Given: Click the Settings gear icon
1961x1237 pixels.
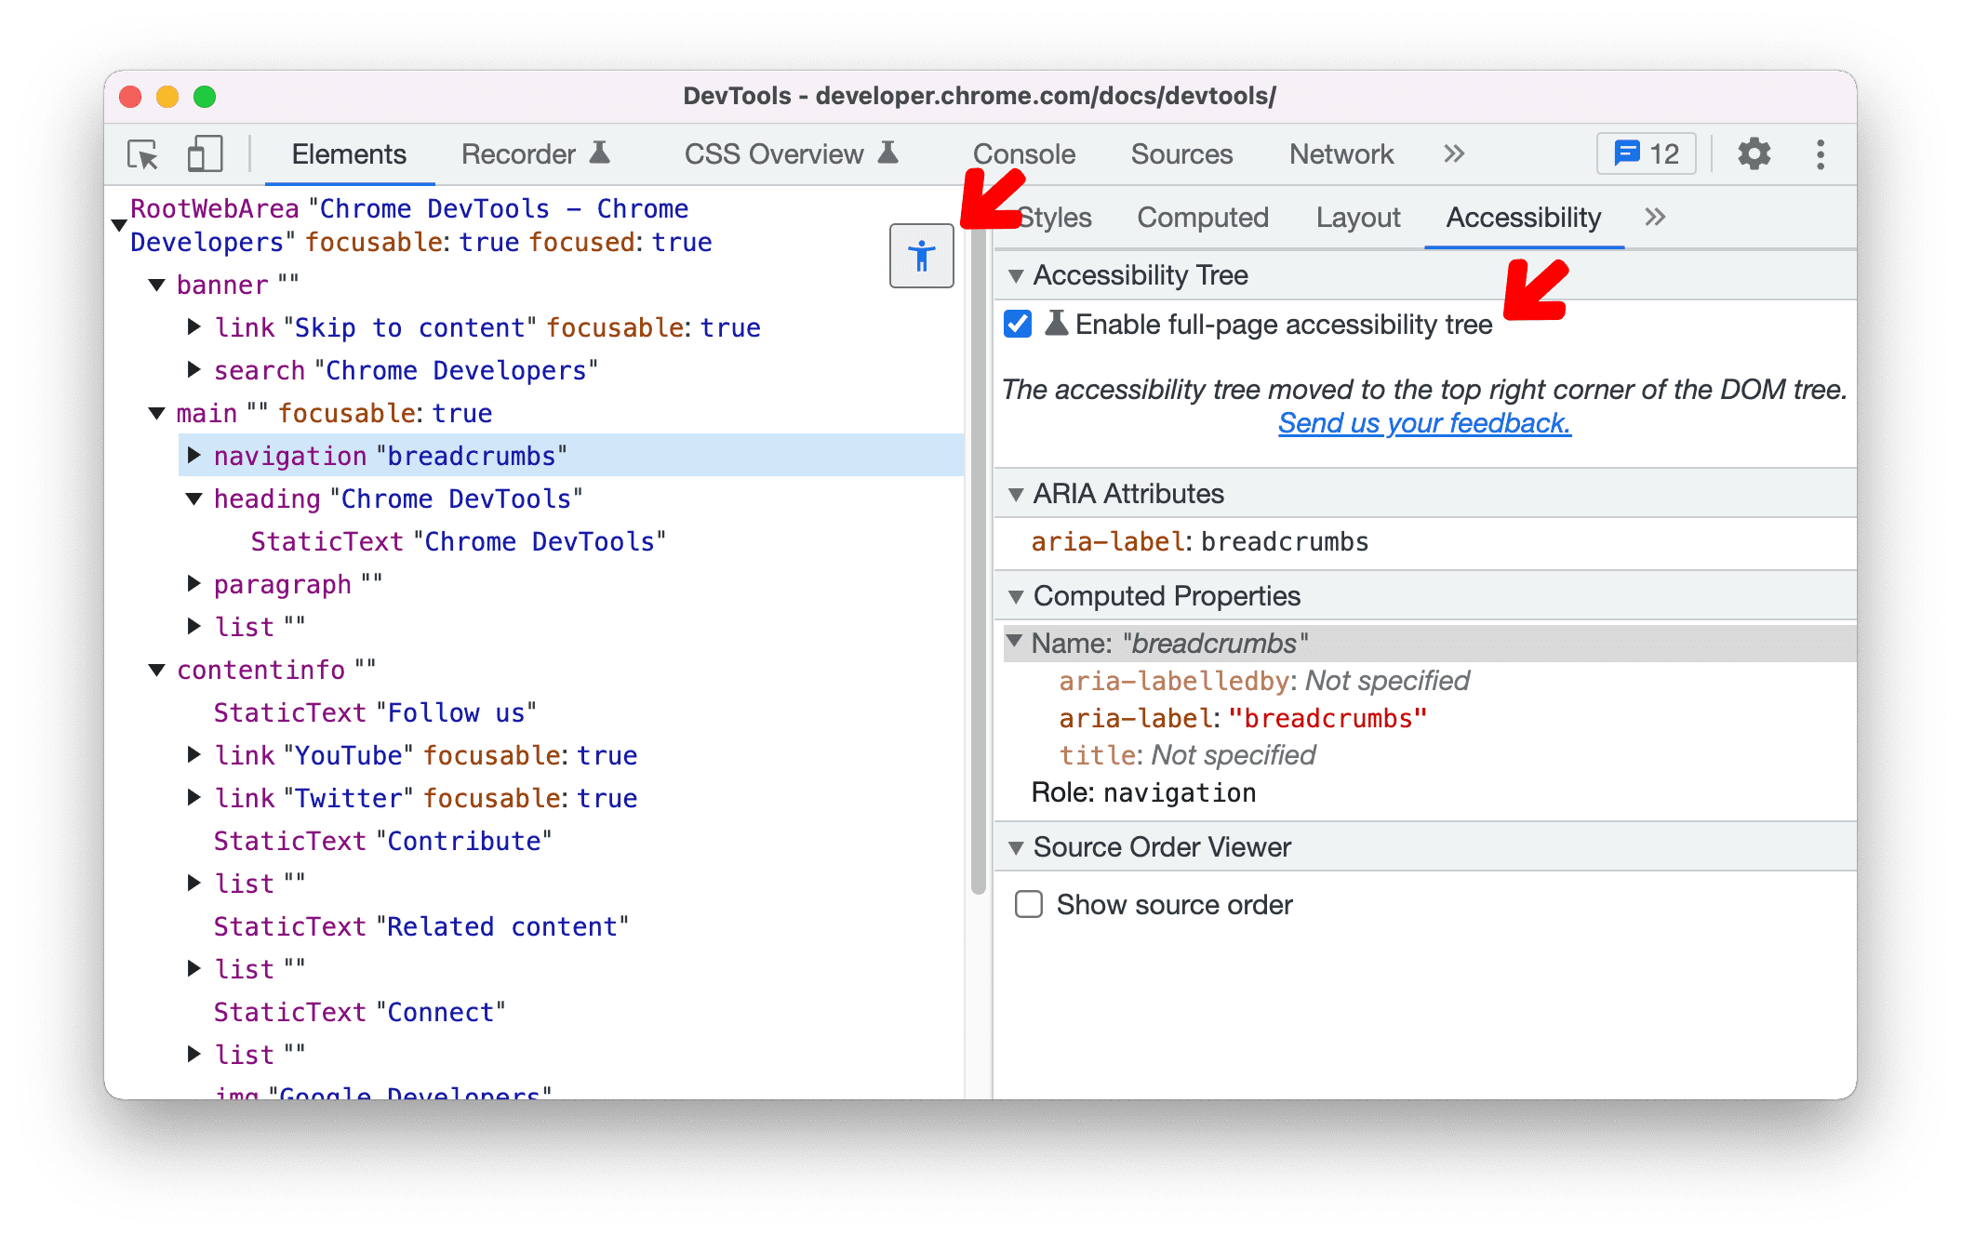Looking at the screenshot, I should pos(1752,155).
